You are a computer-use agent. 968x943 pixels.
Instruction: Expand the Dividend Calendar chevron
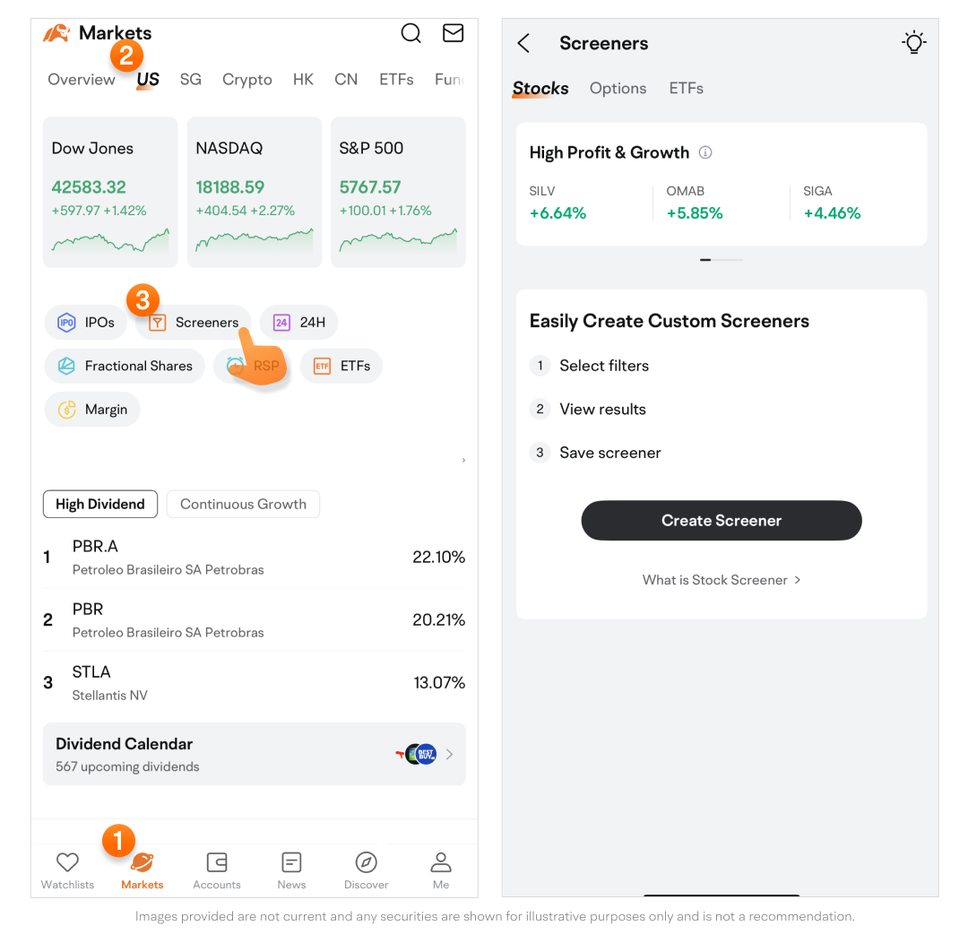tap(449, 754)
